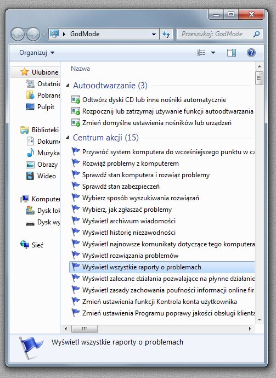Click the Nazwa column header
The width and height of the screenshot is (276, 378).
80,69
